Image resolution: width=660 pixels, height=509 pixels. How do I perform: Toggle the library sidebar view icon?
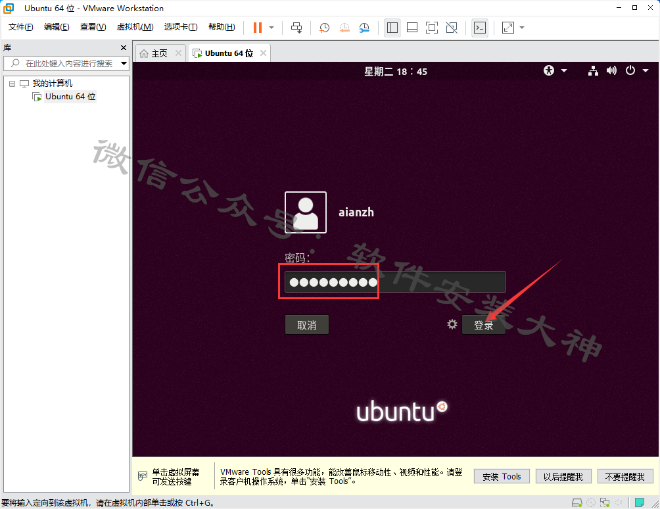(392, 28)
